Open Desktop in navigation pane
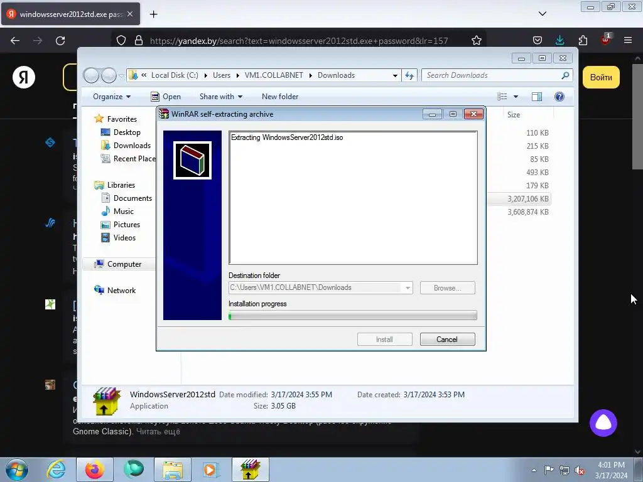The width and height of the screenshot is (643, 482). click(x=127, y=132)
